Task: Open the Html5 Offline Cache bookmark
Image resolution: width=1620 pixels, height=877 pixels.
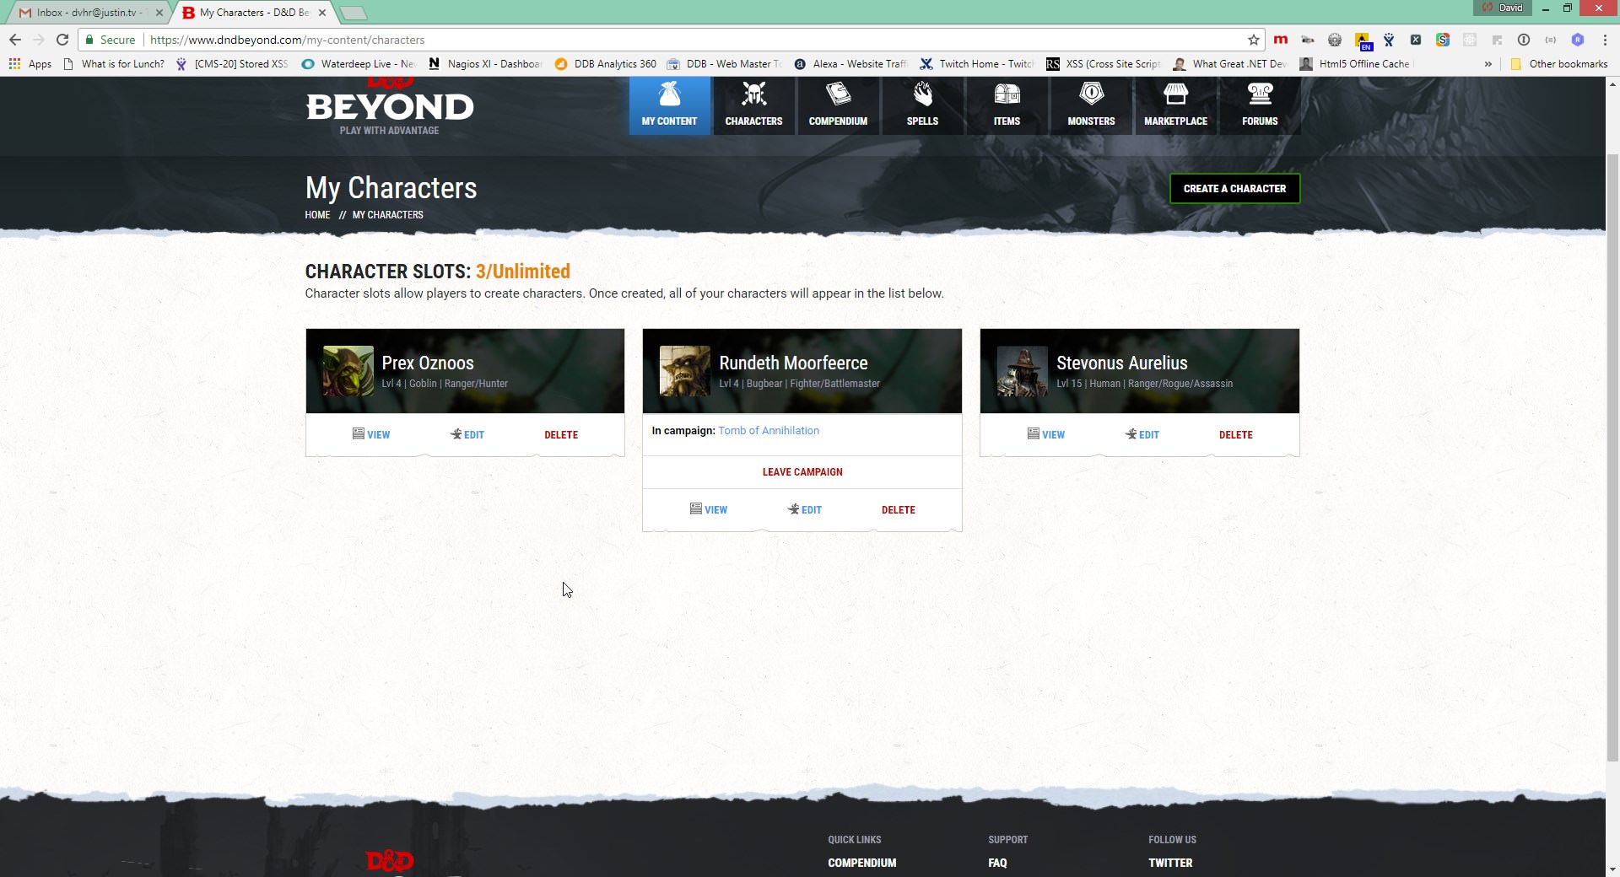Action: (x=1356, y=64)
